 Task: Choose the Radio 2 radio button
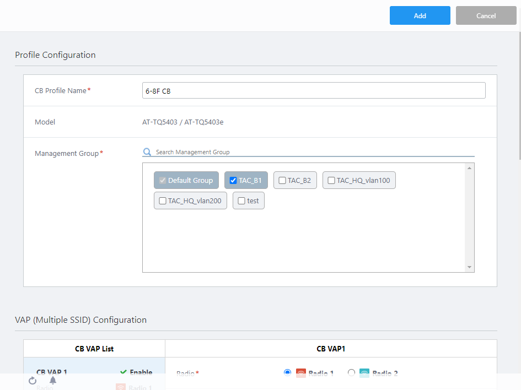[351, 373]
